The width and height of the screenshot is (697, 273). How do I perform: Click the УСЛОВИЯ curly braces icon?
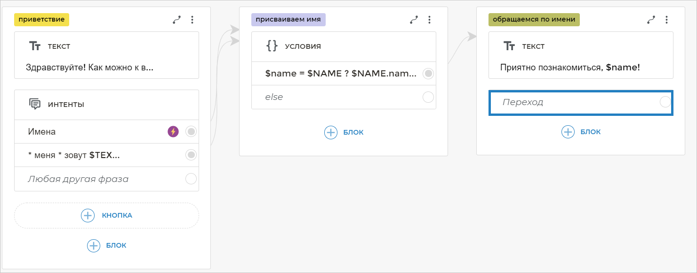click(x=272, y=46)
